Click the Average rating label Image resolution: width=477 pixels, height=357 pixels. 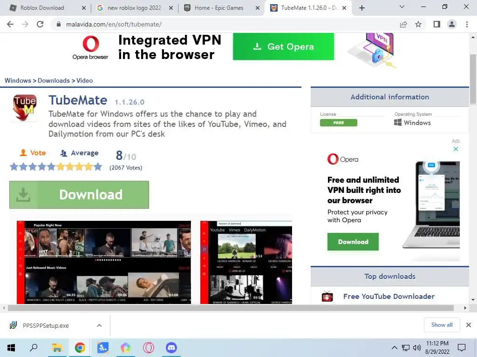pos(79,152)
